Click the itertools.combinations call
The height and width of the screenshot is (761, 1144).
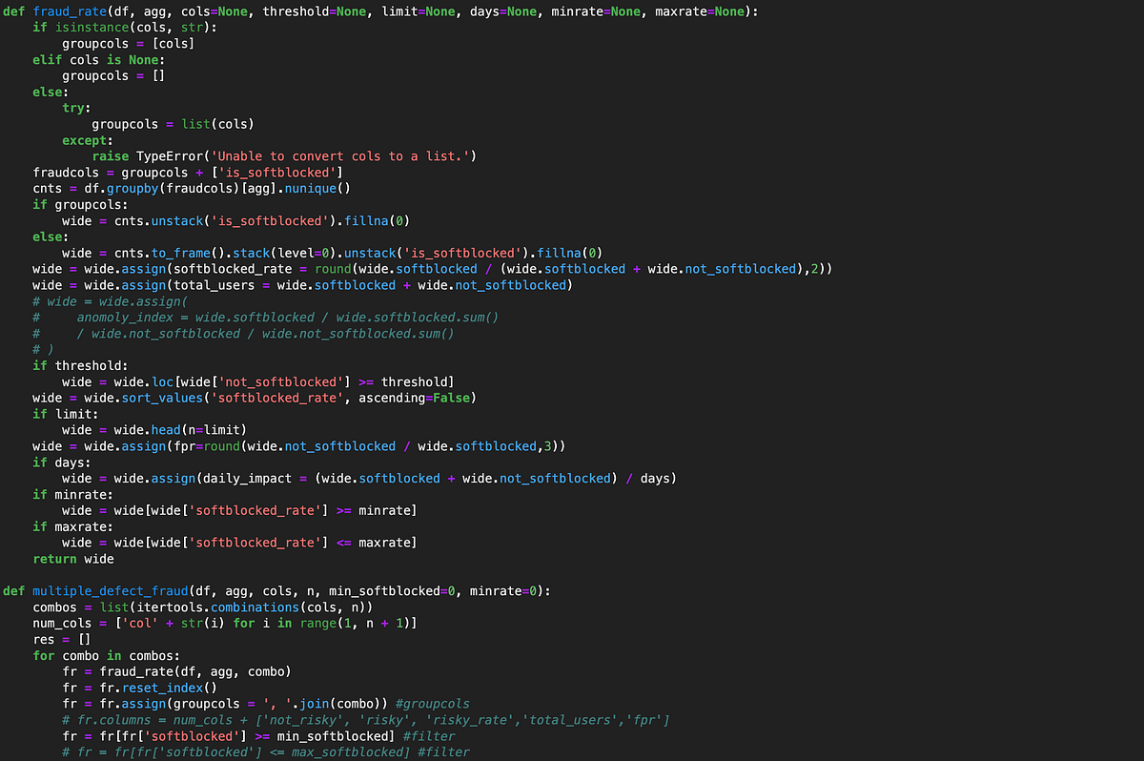pyautogui.click(x=219, y=607)
